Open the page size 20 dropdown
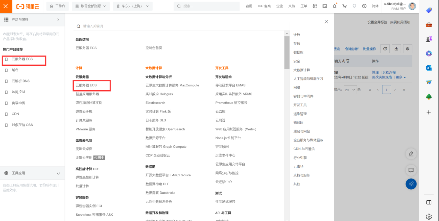Screen dimensions: 439x221 point(350,90)
